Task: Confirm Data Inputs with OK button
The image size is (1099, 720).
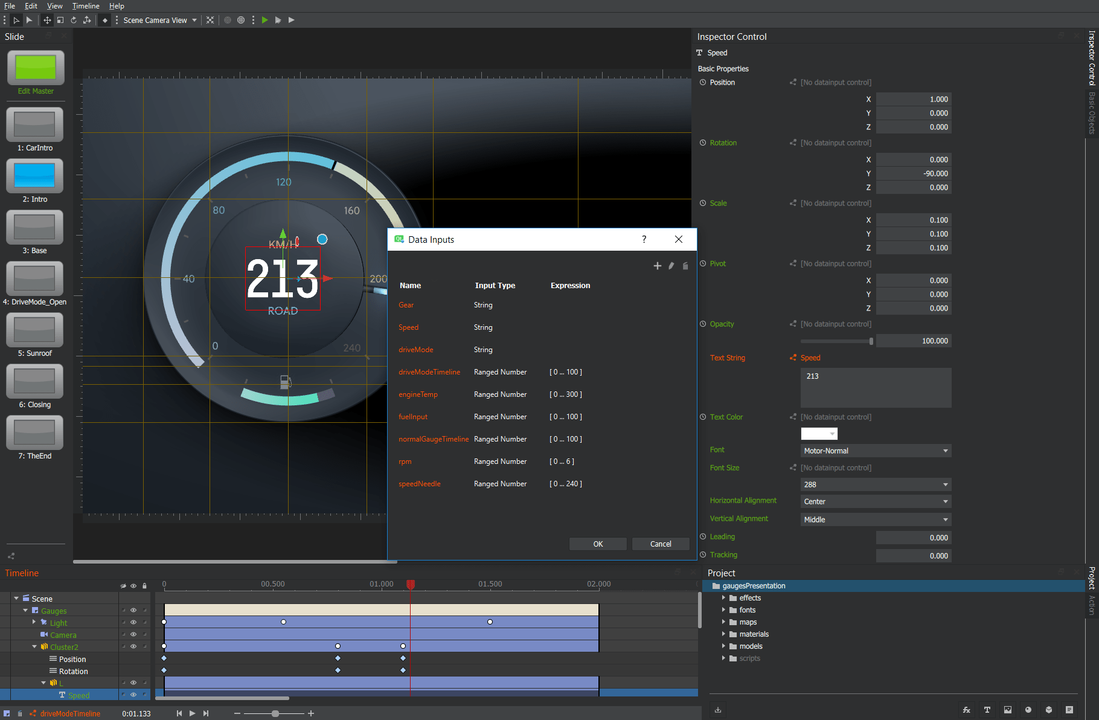Action: coord(597,544)
